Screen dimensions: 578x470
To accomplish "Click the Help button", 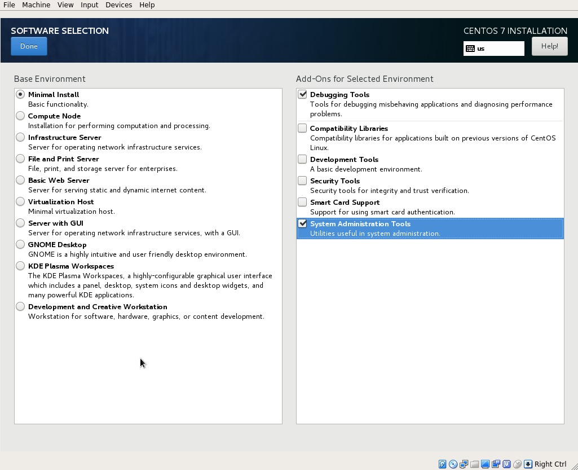I will pyautogui.click(x=549, y=46).
